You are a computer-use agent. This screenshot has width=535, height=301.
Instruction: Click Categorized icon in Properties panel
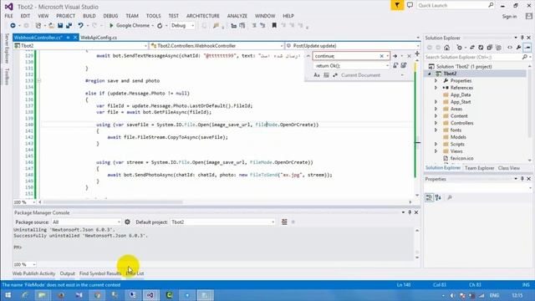pyautogui.click(x=429, y=197)
